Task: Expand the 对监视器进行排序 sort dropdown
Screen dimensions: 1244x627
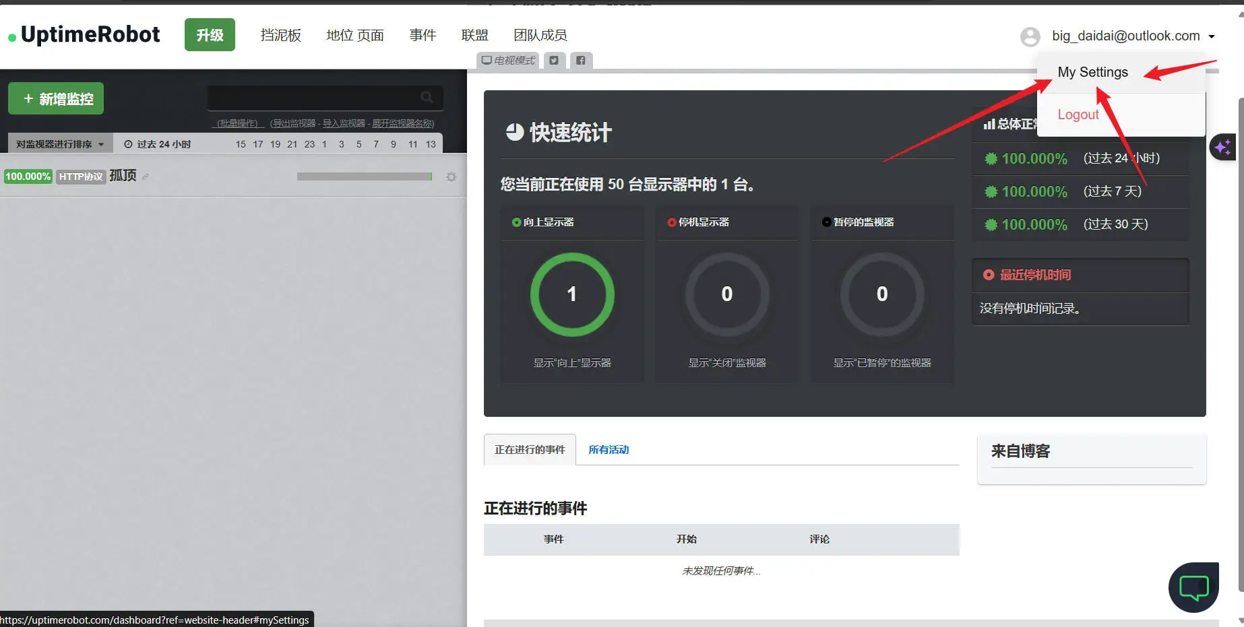Action: click(x=60, y=144)
